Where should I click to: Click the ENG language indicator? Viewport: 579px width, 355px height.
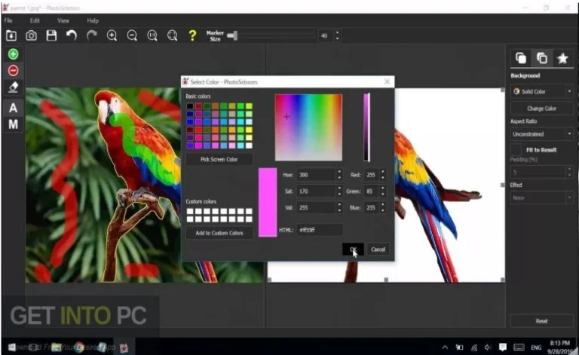click(x=536, y=347)
